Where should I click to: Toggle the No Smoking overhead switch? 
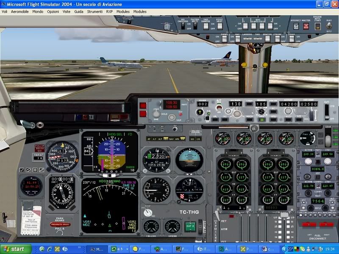point(183,26)
